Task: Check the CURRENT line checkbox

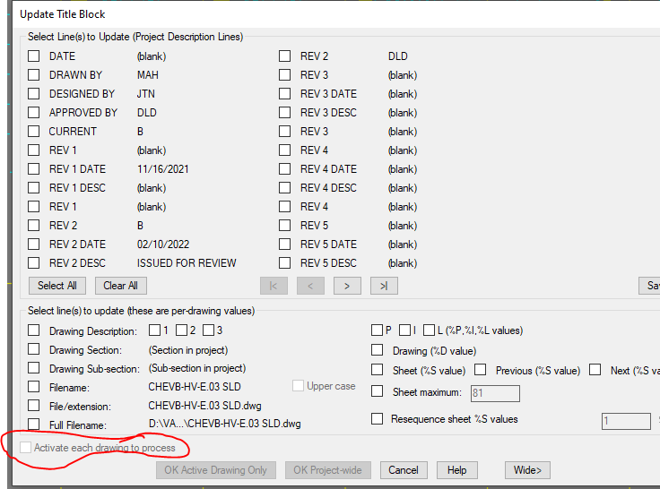Action: [34, 131]
